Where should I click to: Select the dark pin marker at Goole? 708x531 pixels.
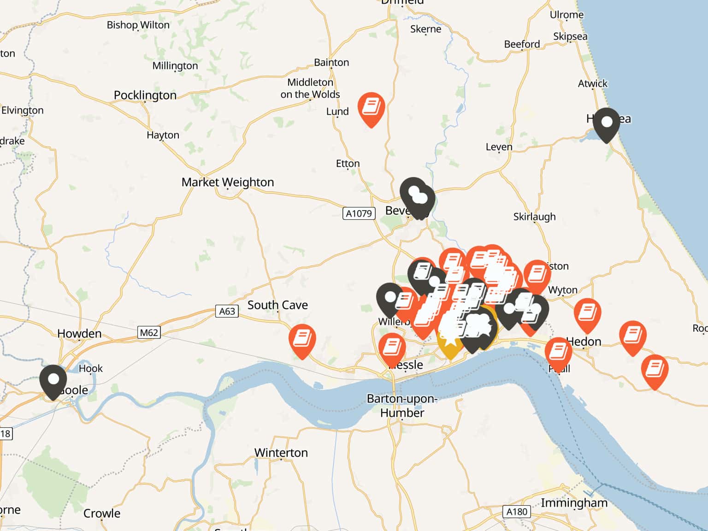tap(53, 382)
